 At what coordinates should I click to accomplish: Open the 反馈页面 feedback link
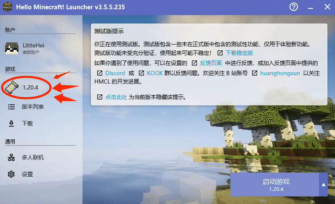tap(211, 63)
